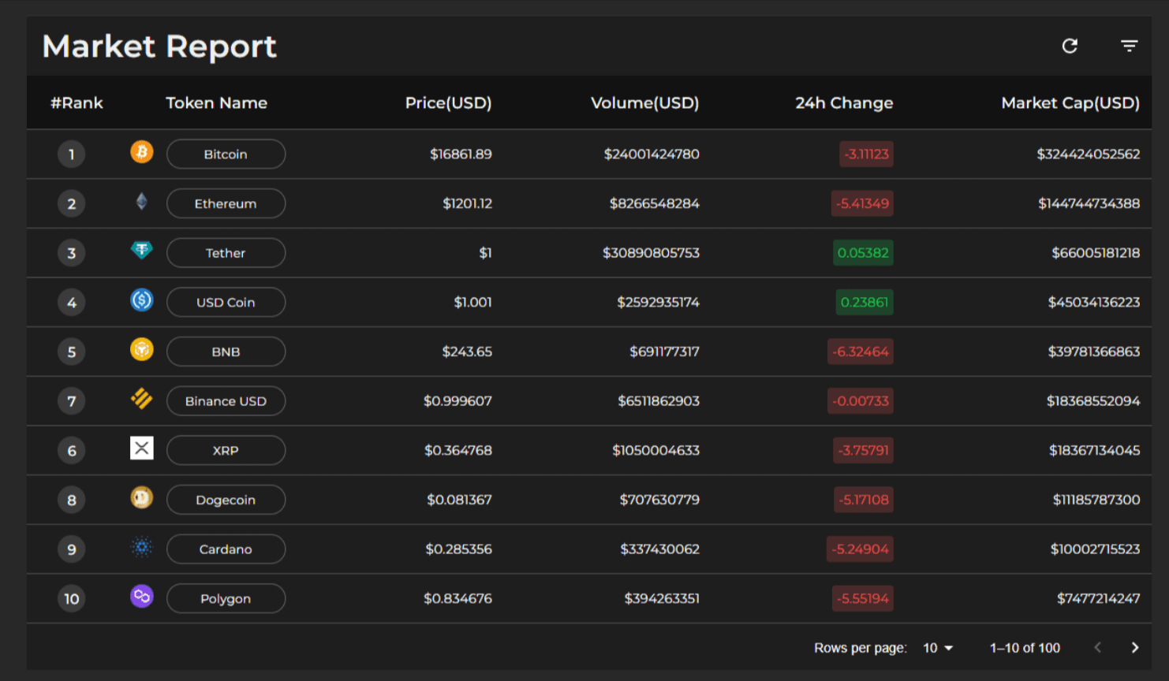Click Dogecoin change value -5.17108

coord(864,500)
